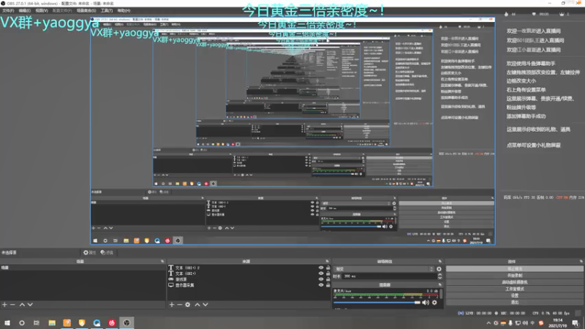Image resolution: width=585 pixels, height=329 pixels.
Task: Open File Explorer from taskbar
Action: (52, 323)
